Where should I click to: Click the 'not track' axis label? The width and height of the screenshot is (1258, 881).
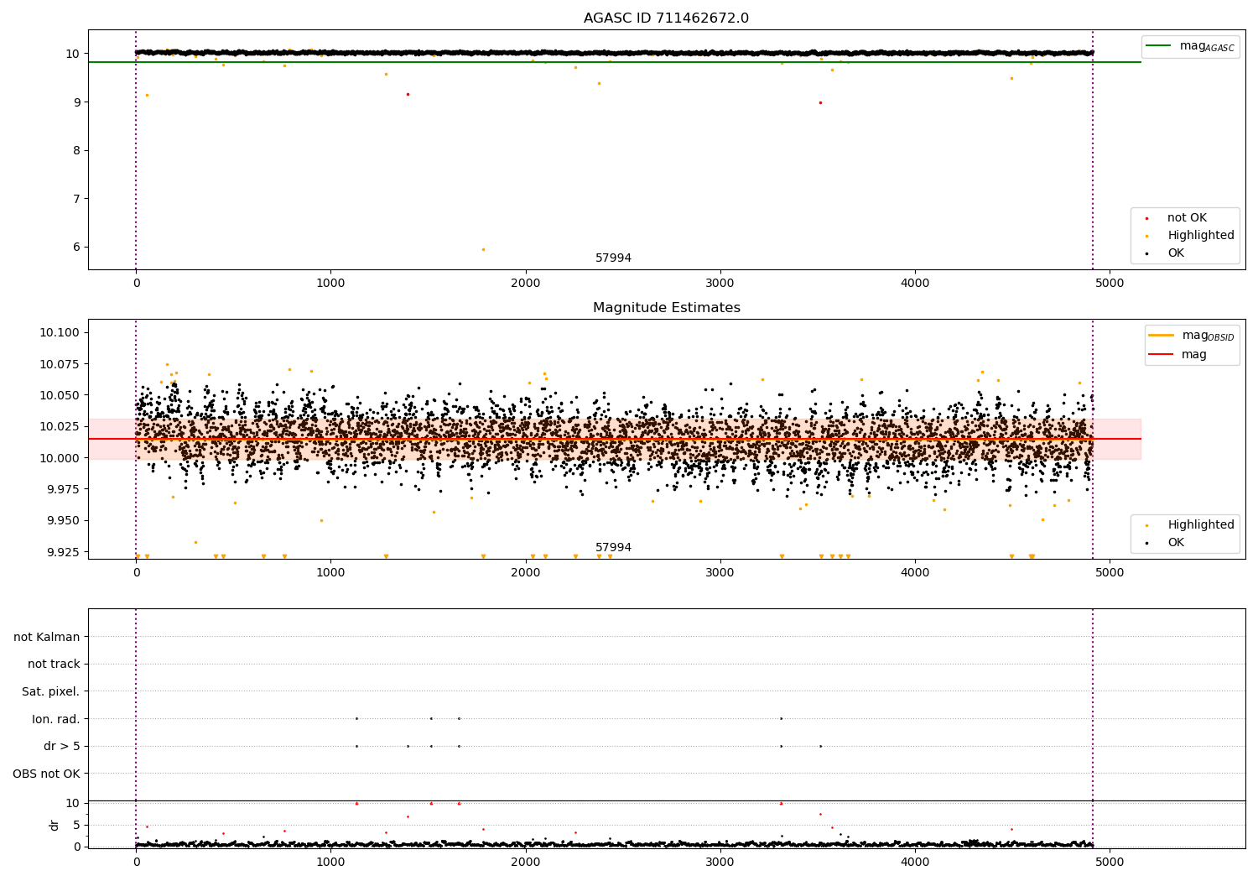pyautogui.click(x=54, y=665)
